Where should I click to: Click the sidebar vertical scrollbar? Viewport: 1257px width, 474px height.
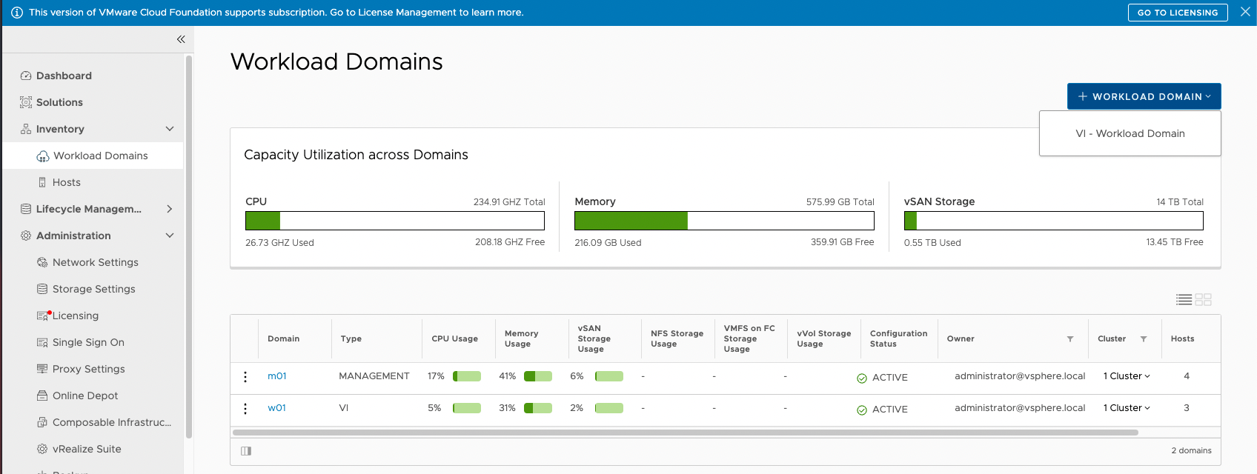(188, 247)
